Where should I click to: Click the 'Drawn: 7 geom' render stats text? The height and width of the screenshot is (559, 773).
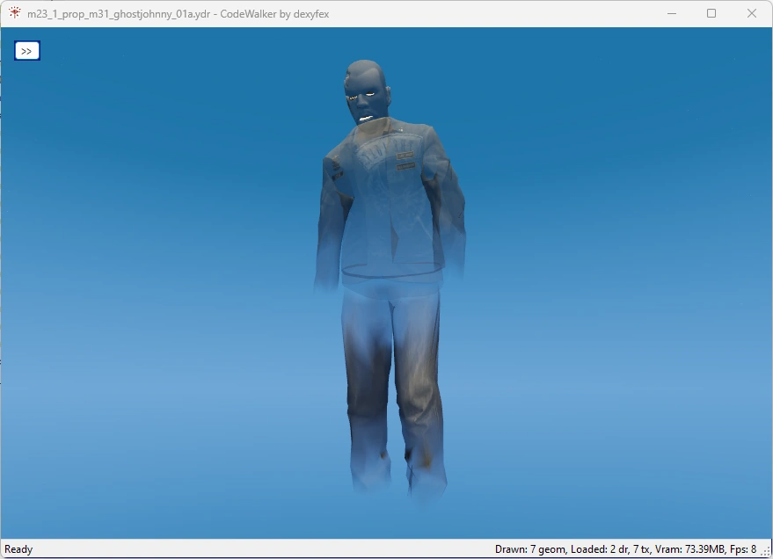pyautogui.click(x=531, y=549)
